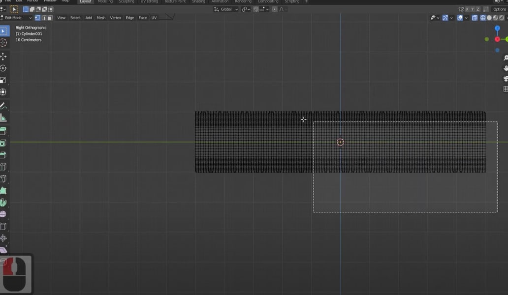Activate the Cursor tool

(3, 43)
